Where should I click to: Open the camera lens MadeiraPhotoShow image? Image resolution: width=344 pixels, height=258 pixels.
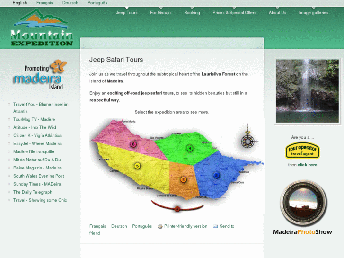pos(303,204)
